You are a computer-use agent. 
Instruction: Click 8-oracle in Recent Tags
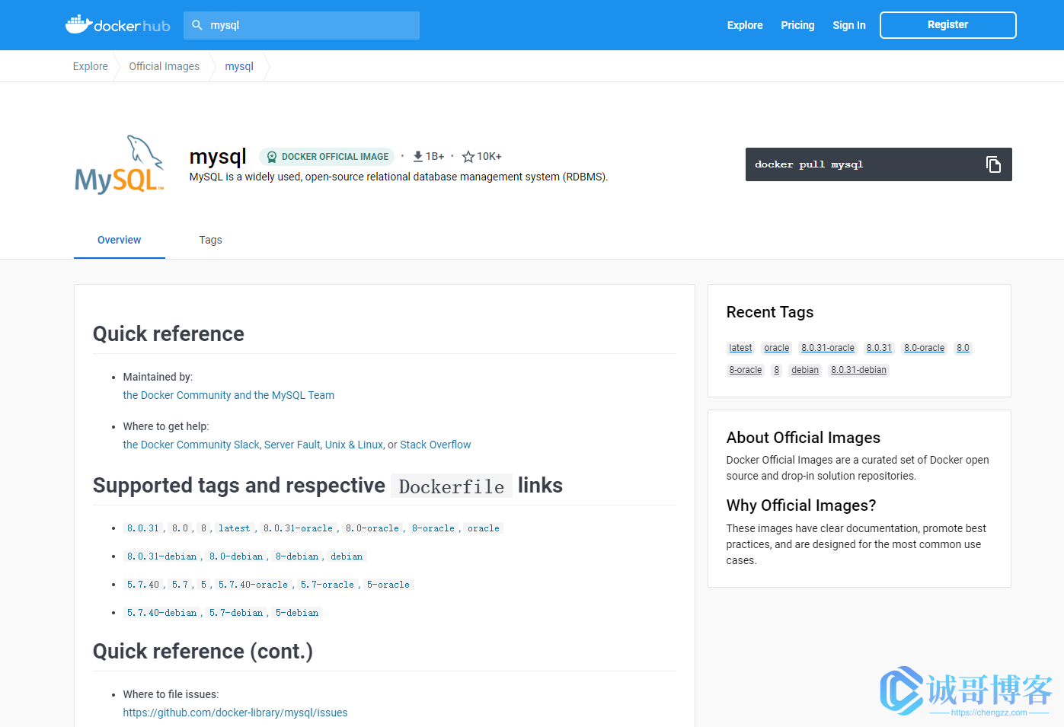tap(746, 370)
